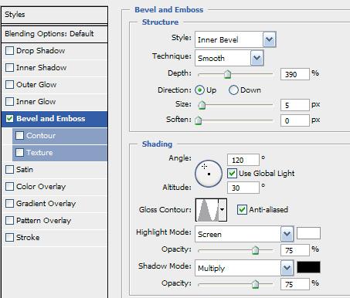Select the Bevel and Emboss row
Screen dimensions: 350x298
(54, 119)
